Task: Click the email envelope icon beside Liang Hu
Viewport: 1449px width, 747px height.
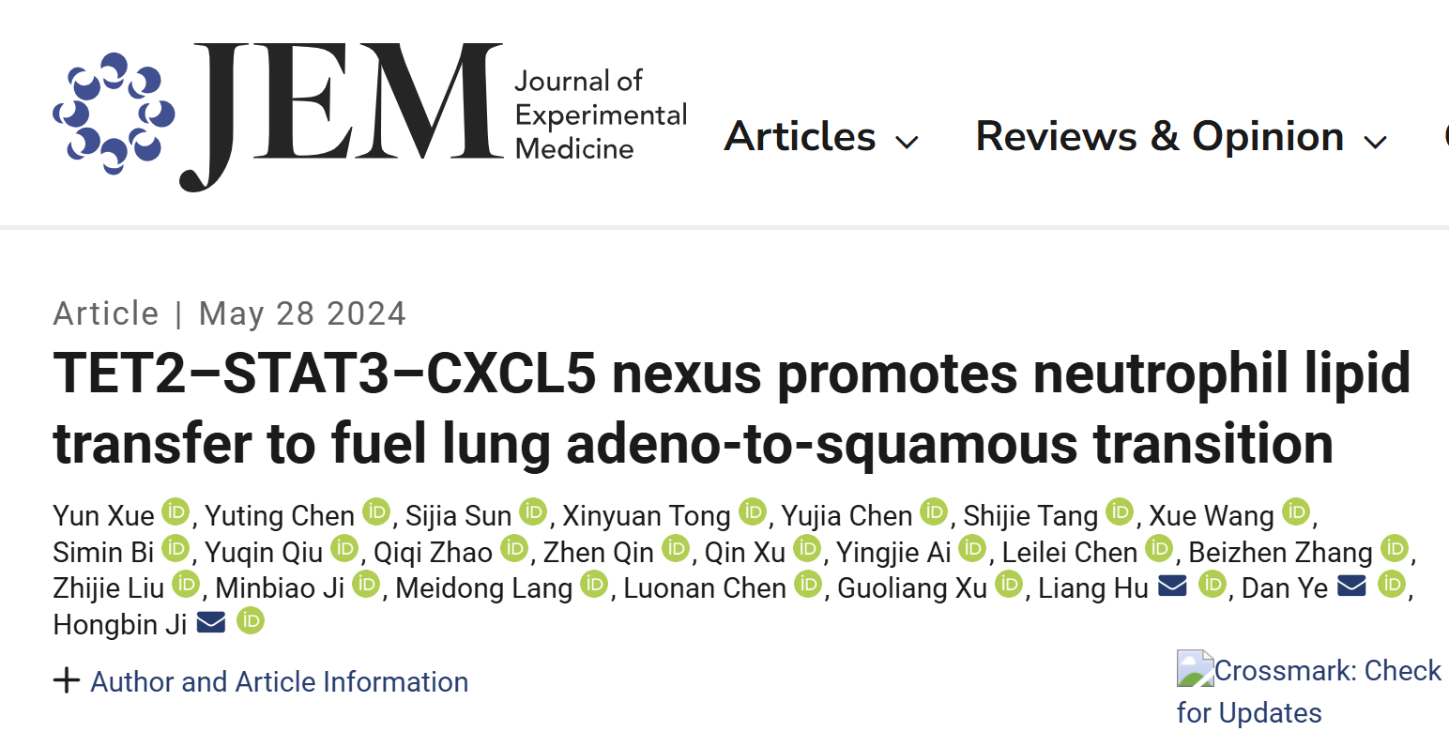Action: click(1171, 585)
